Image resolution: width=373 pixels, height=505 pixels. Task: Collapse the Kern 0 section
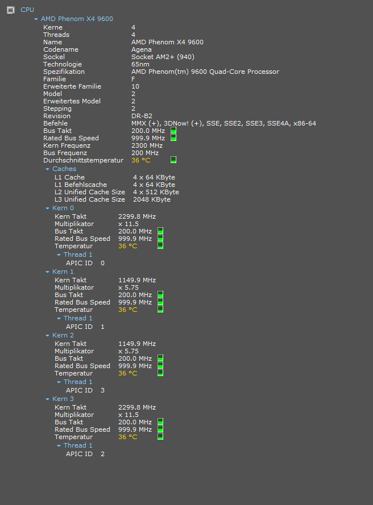click(x=47, y=208)
